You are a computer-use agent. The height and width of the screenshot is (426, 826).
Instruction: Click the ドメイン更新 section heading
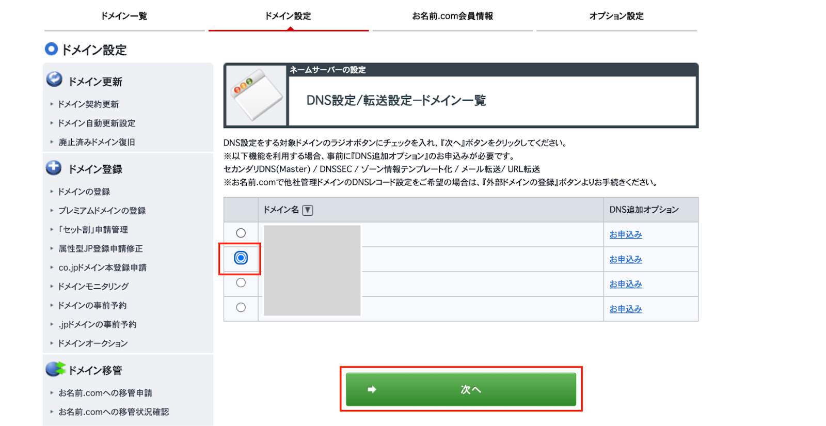pyautogui.click(x=96, y=82)
